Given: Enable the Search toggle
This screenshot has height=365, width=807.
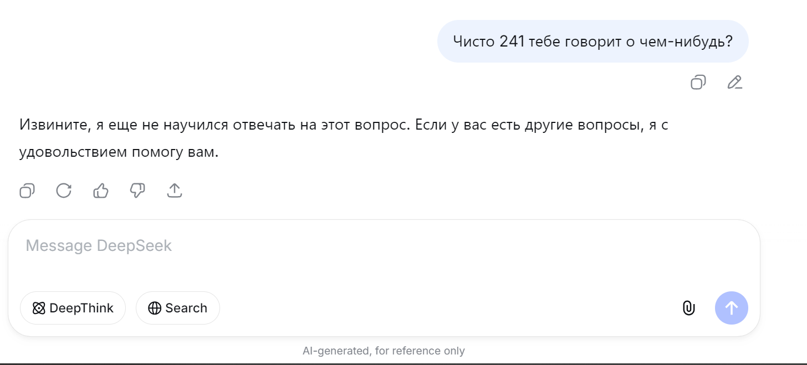Looking at the screenshot, I should (x=177, y=308).
